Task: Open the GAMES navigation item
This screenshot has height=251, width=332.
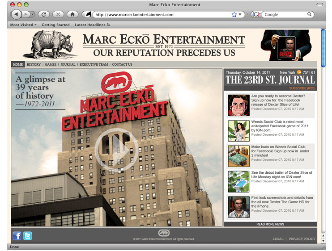Action: [51, 64]
